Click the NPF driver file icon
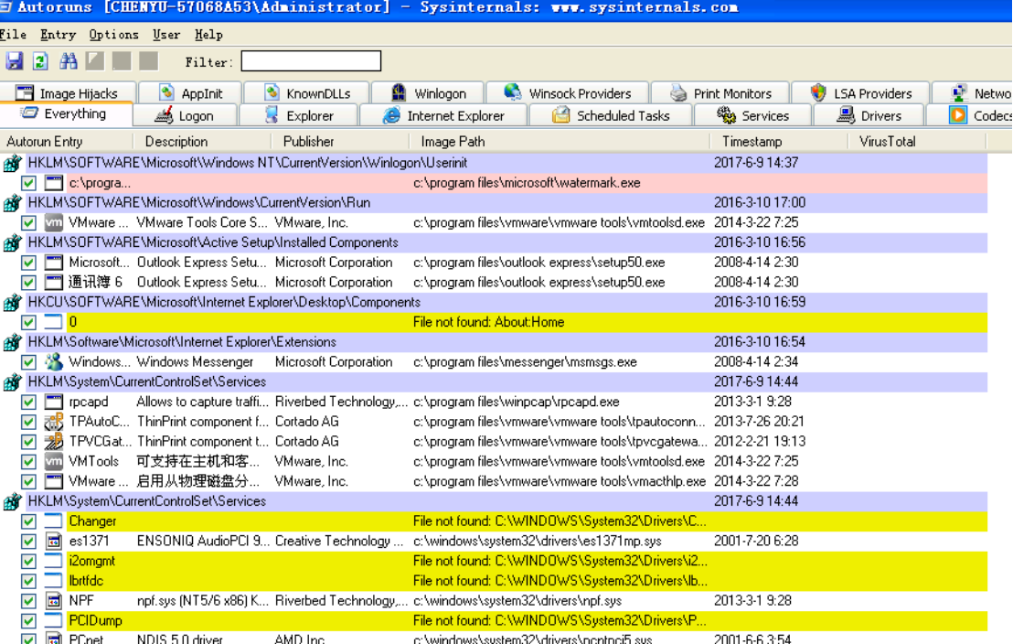This screenshot has width=1013, height=644. point(54,601)
